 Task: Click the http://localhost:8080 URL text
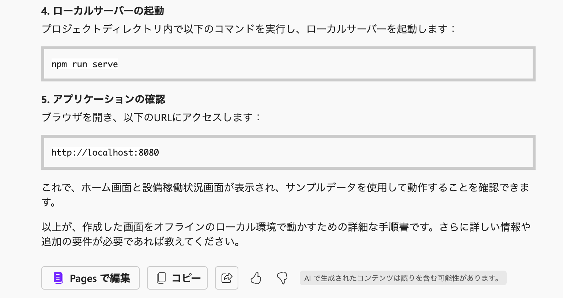(105, 152)
